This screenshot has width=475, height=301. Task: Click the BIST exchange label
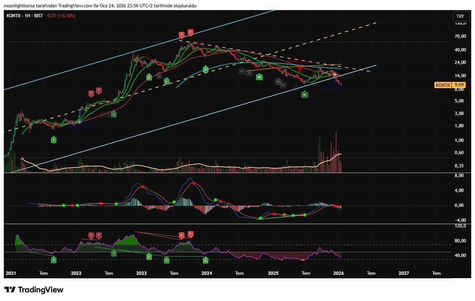point(38,16)
